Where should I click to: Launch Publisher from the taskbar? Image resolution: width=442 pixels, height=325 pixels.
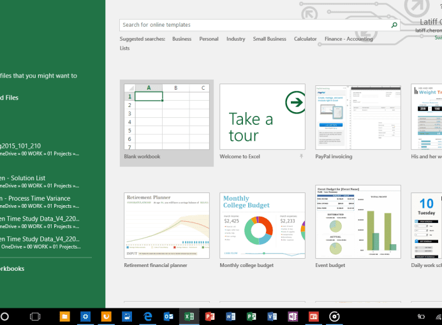[x=251, y=317]
